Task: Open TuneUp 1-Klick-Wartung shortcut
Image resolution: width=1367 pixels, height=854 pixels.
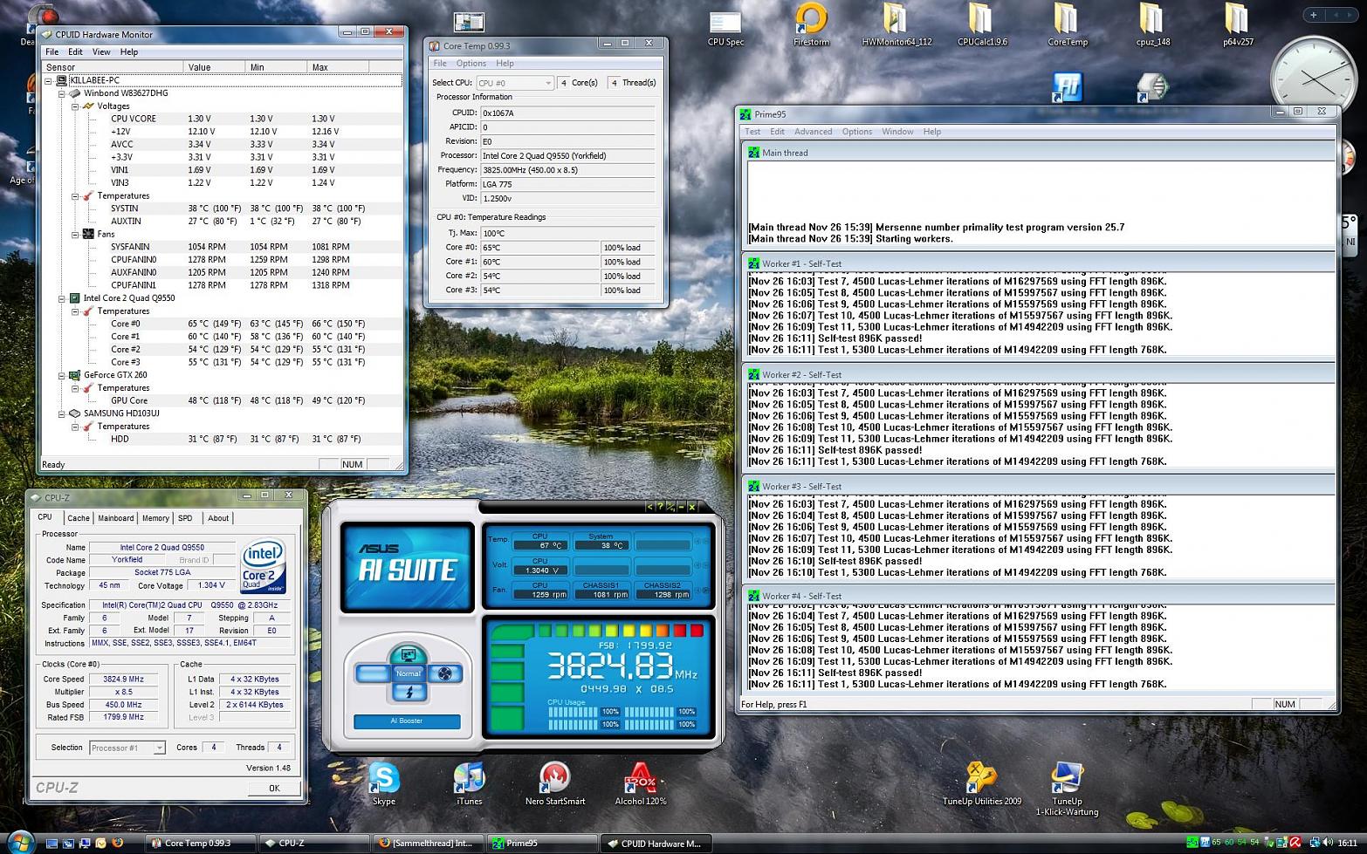Action: pyautogui.click(x=1067, y=789)
